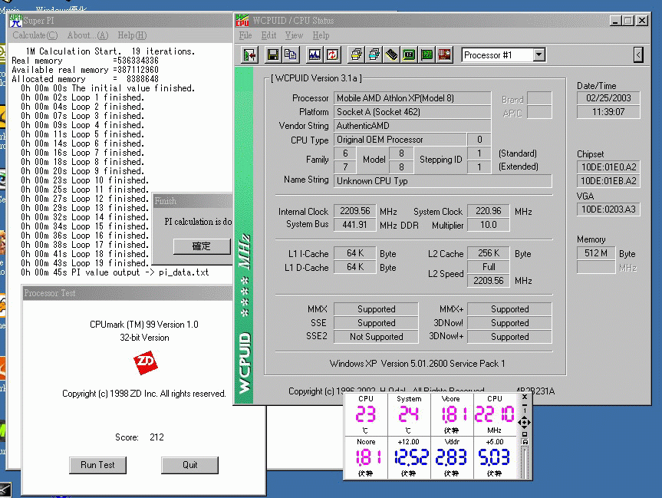Minimize the WCPUID window
The image size is (662, 498).
point(615,20)
